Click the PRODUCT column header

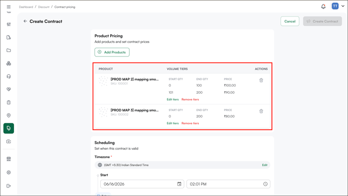(105, 69)
